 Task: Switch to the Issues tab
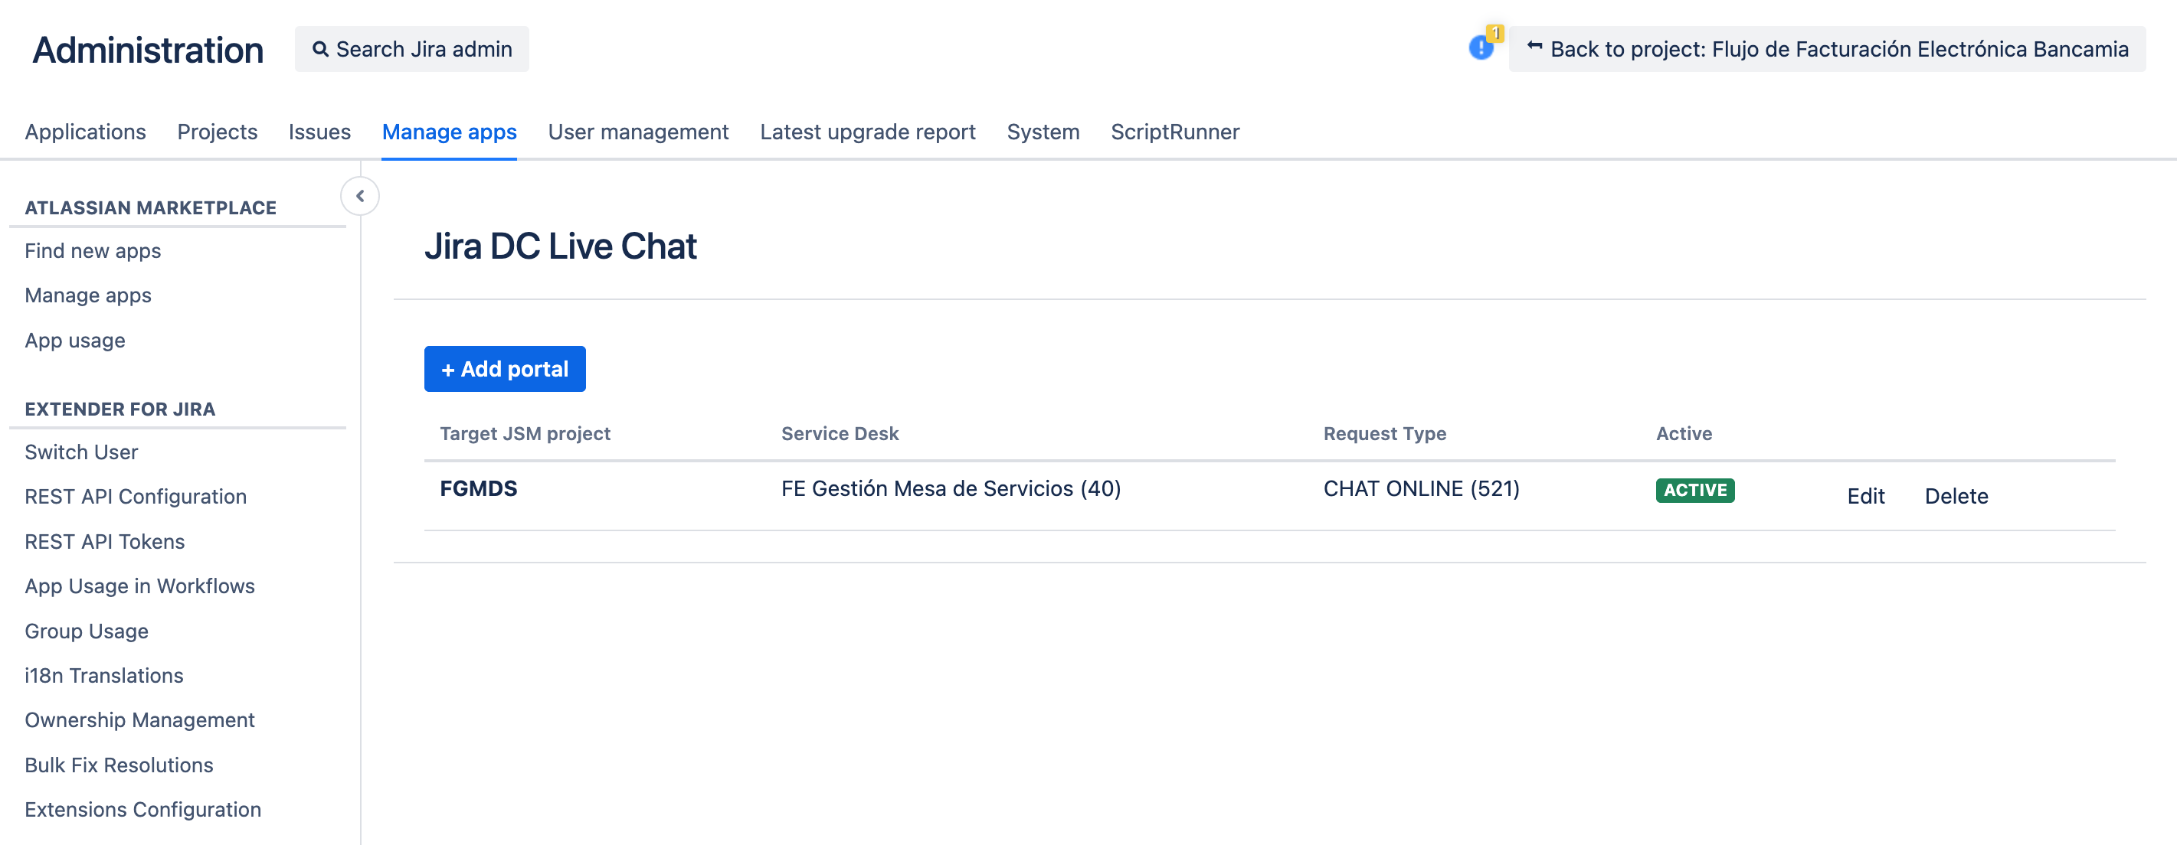(319, 132)
